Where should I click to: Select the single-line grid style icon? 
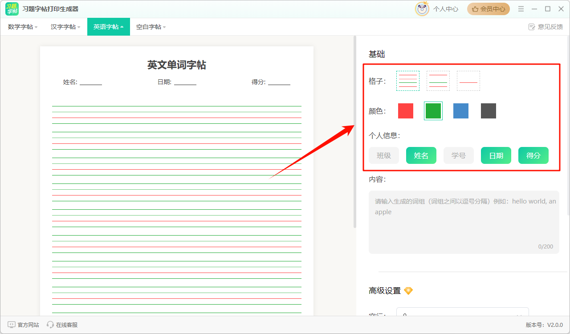468,81
